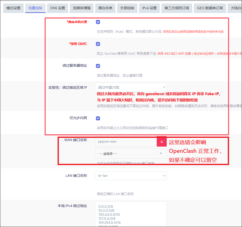Open the 黑白名单 tab

pos(105,8)
